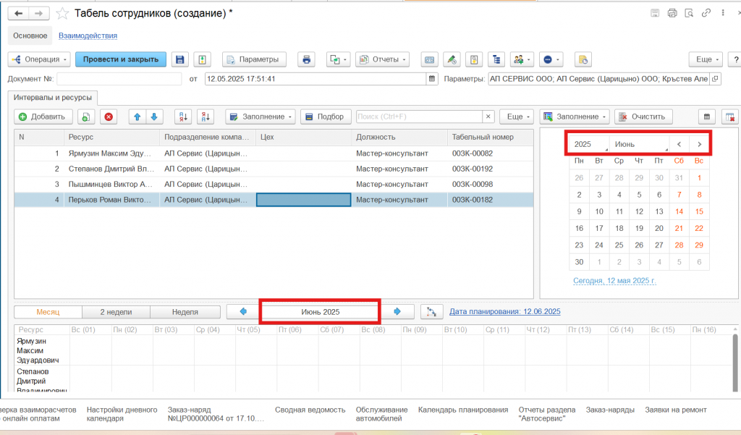Switch timeline view to 2 недели
This screenshot has height=435, width=741.
[x=115, y=312]
